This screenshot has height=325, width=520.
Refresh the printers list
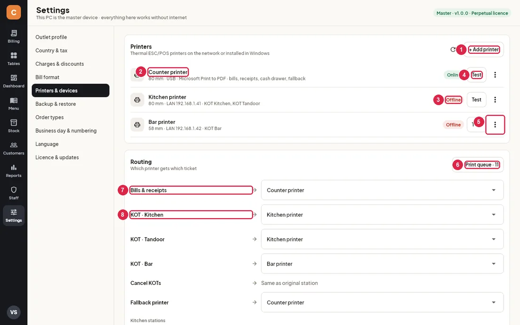pyautogui.click(x=453, y=49)
